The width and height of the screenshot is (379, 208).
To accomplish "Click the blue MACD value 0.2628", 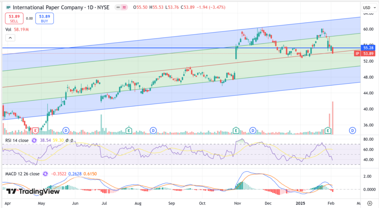I will click(75, 174).
